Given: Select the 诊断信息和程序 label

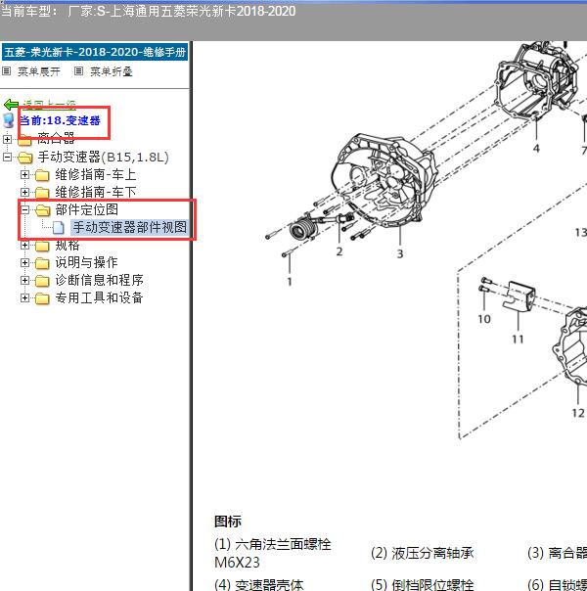Looking at the screenshot, I should (x=99, y=281).
